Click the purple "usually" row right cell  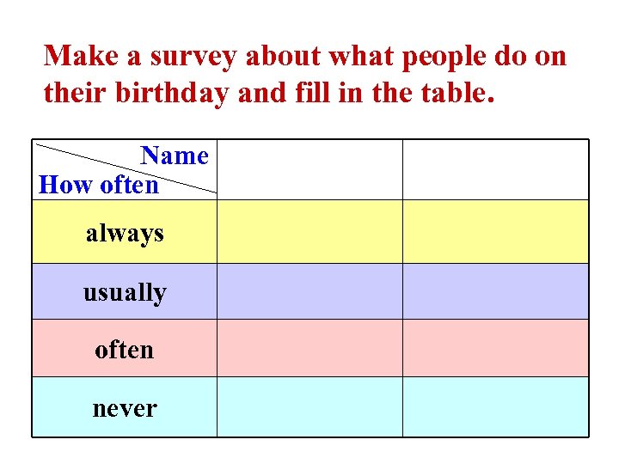point(496,292)
